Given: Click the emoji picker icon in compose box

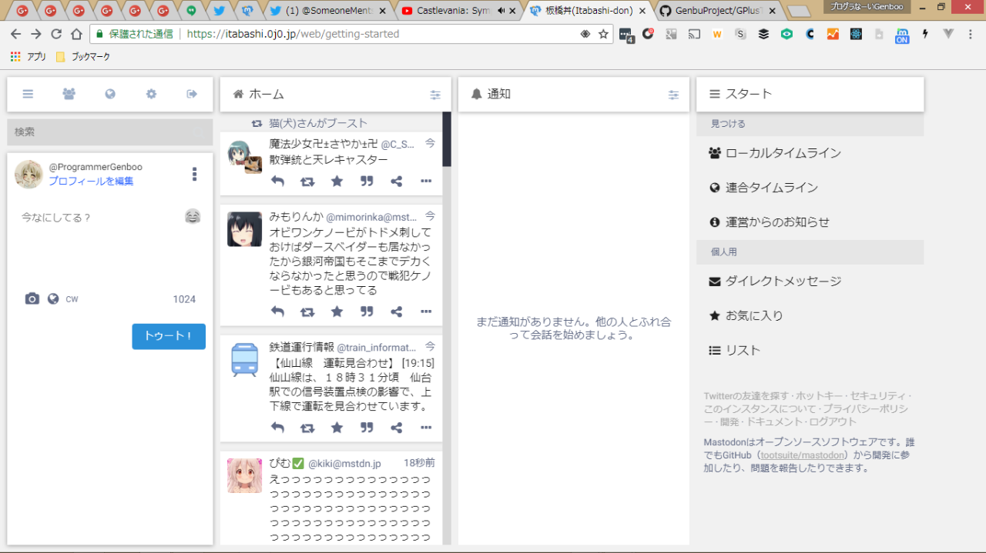Looking at the screenshot, I should pos(193,217).
